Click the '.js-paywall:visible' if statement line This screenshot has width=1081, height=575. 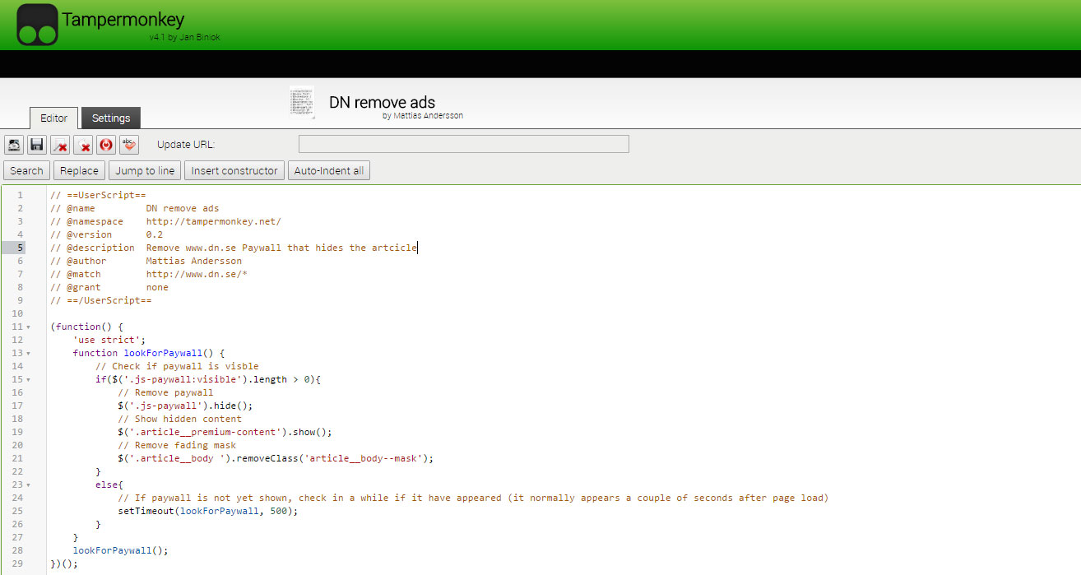click(x=208, y=379)
